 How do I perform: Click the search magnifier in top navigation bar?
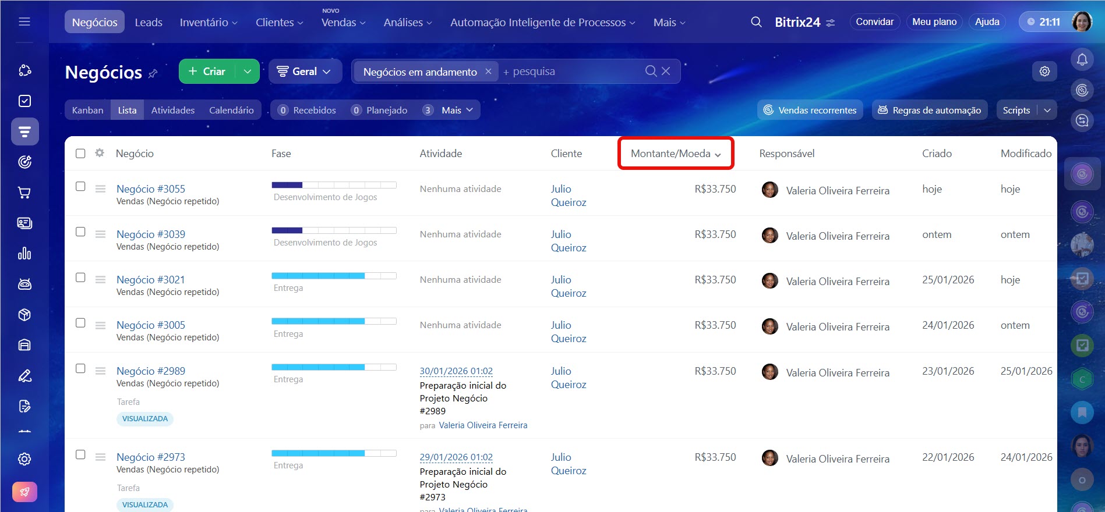(x=756, y=22)
